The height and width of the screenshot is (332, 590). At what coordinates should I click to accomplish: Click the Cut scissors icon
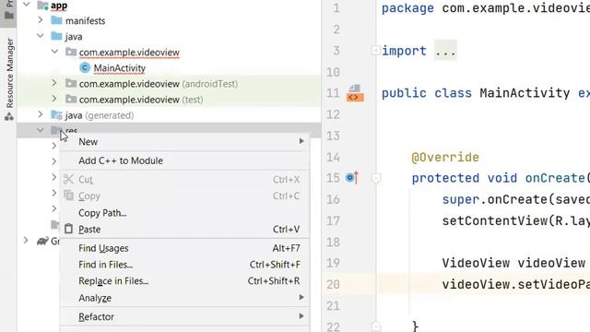(68, 179)
